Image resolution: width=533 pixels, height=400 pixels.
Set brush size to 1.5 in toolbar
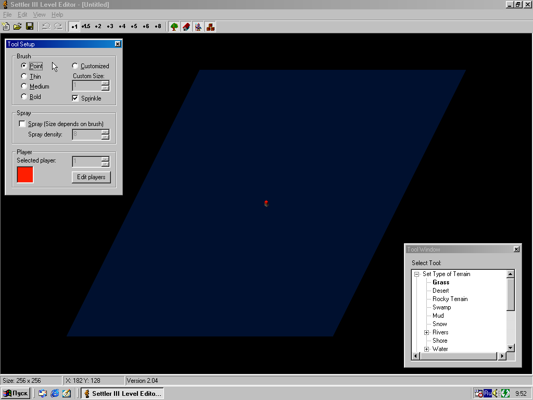(86, 27)
